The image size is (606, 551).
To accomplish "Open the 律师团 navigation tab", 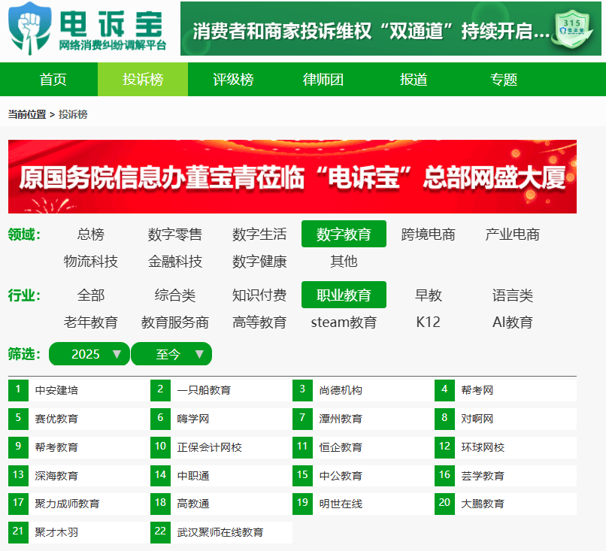I will coord(323,80).
